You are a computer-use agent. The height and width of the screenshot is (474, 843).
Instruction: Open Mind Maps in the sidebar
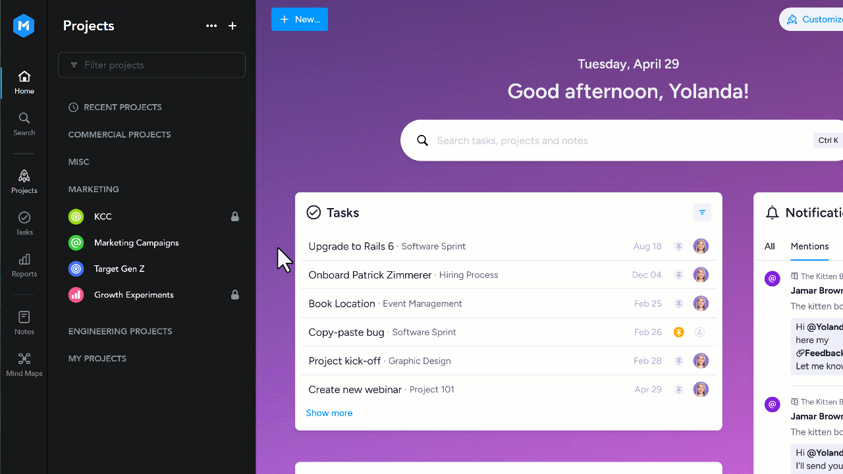(24, 364)
